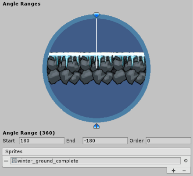This screenshot has height=176, width=193.
Task: Click the Order label
Action: click(136, 140)
